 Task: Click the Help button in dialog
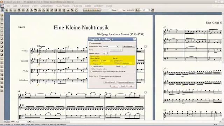point(131,86)
